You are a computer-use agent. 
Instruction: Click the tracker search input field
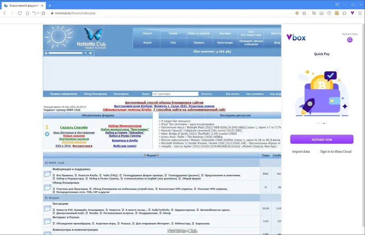point(175,94)
